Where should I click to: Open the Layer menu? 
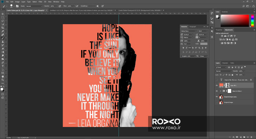click(23, 2)
